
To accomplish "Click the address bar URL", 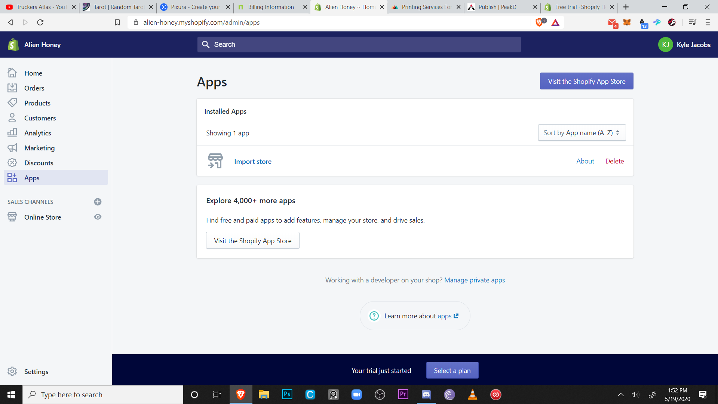I will pyautogui.click(x=201, y=22).
